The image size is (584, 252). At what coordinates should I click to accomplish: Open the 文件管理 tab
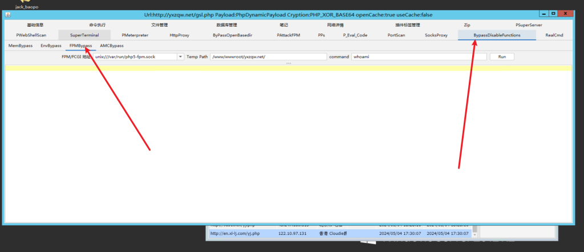160,25
